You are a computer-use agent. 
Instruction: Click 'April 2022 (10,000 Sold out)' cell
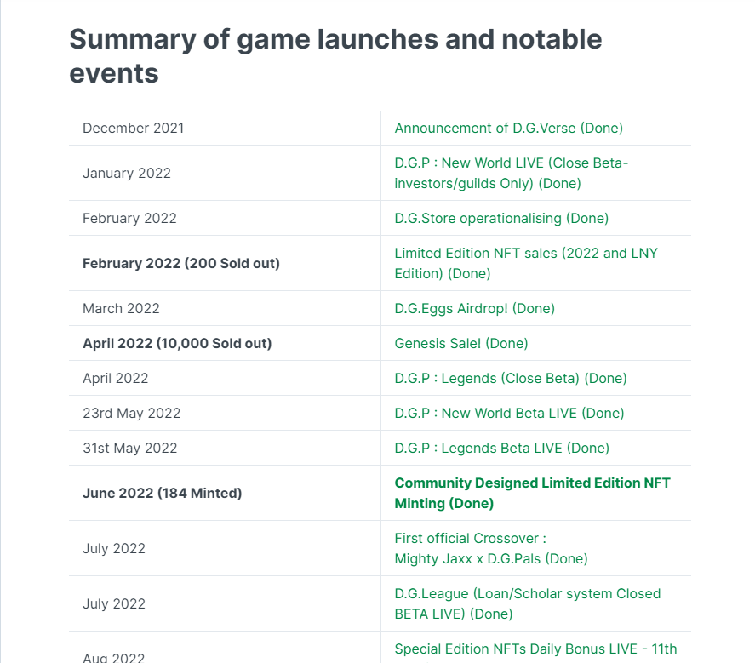pos(176,344)
